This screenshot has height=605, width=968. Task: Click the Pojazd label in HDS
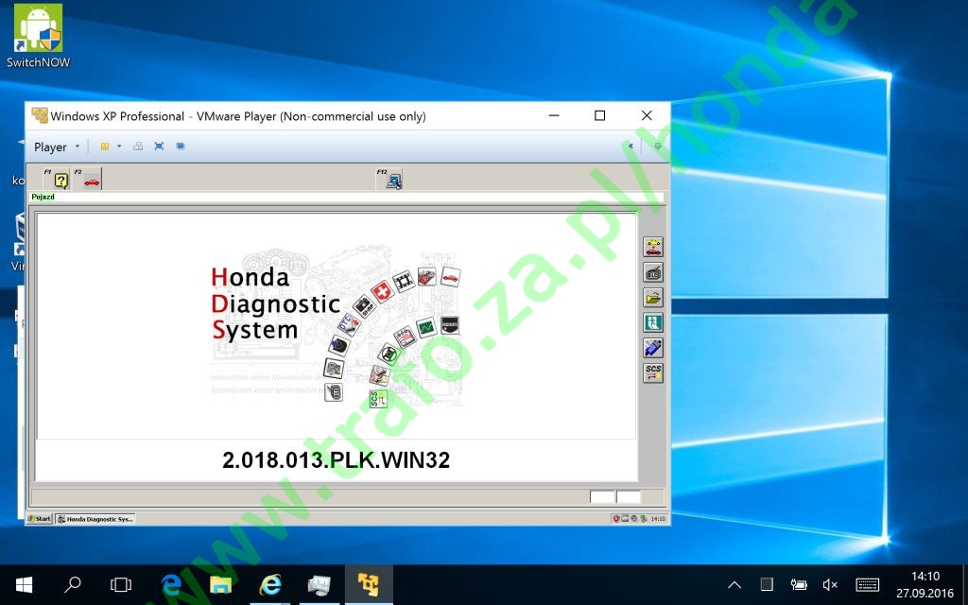pyautogui.click(x=43, y=197)
